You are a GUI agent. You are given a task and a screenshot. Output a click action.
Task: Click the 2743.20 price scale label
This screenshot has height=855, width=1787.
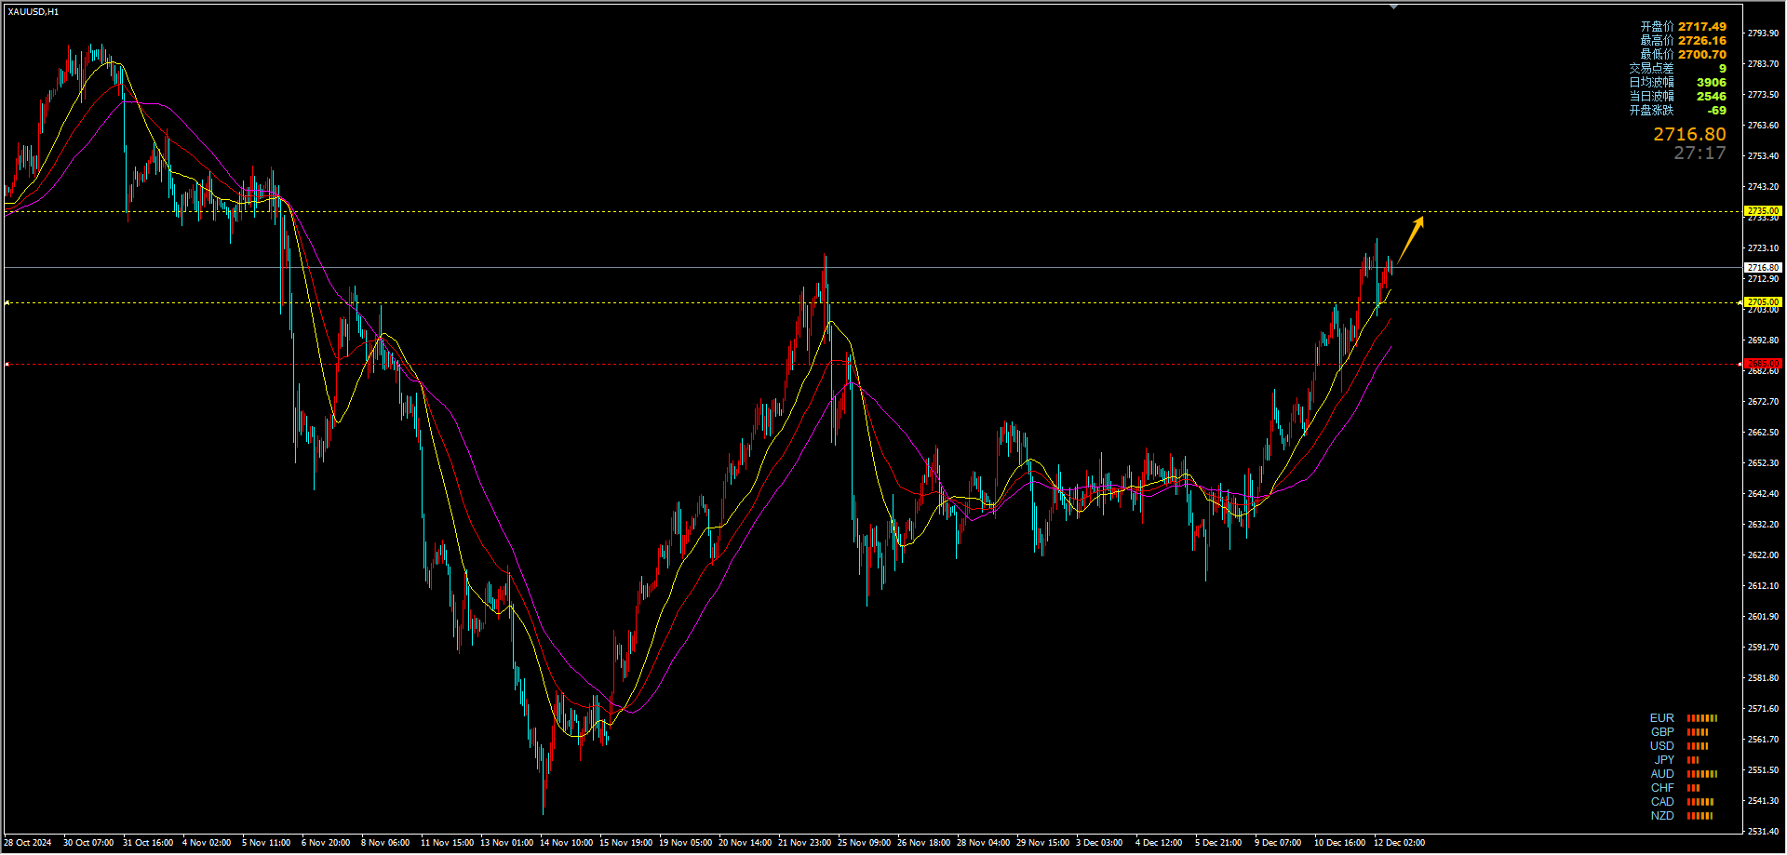click(1763, 187)
